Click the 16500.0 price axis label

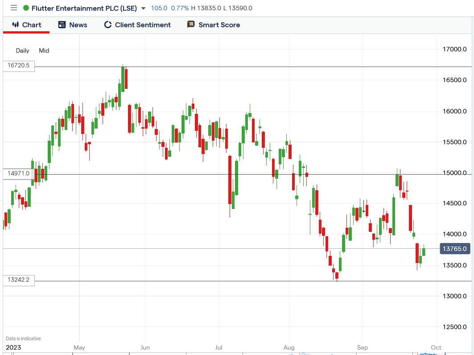pyautogui.click(x=455, y=80)
